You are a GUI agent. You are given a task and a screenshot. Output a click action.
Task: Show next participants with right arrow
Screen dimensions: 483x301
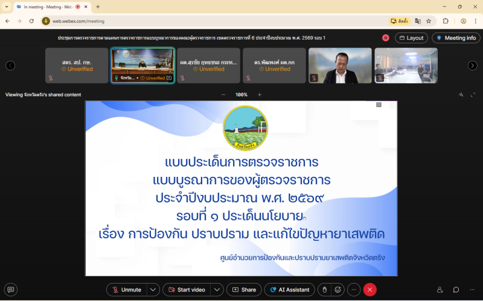point(472,66)
